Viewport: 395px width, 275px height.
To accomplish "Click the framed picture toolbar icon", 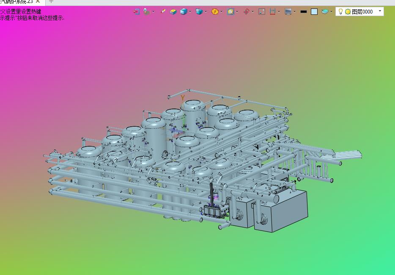I will pos(262,11).
